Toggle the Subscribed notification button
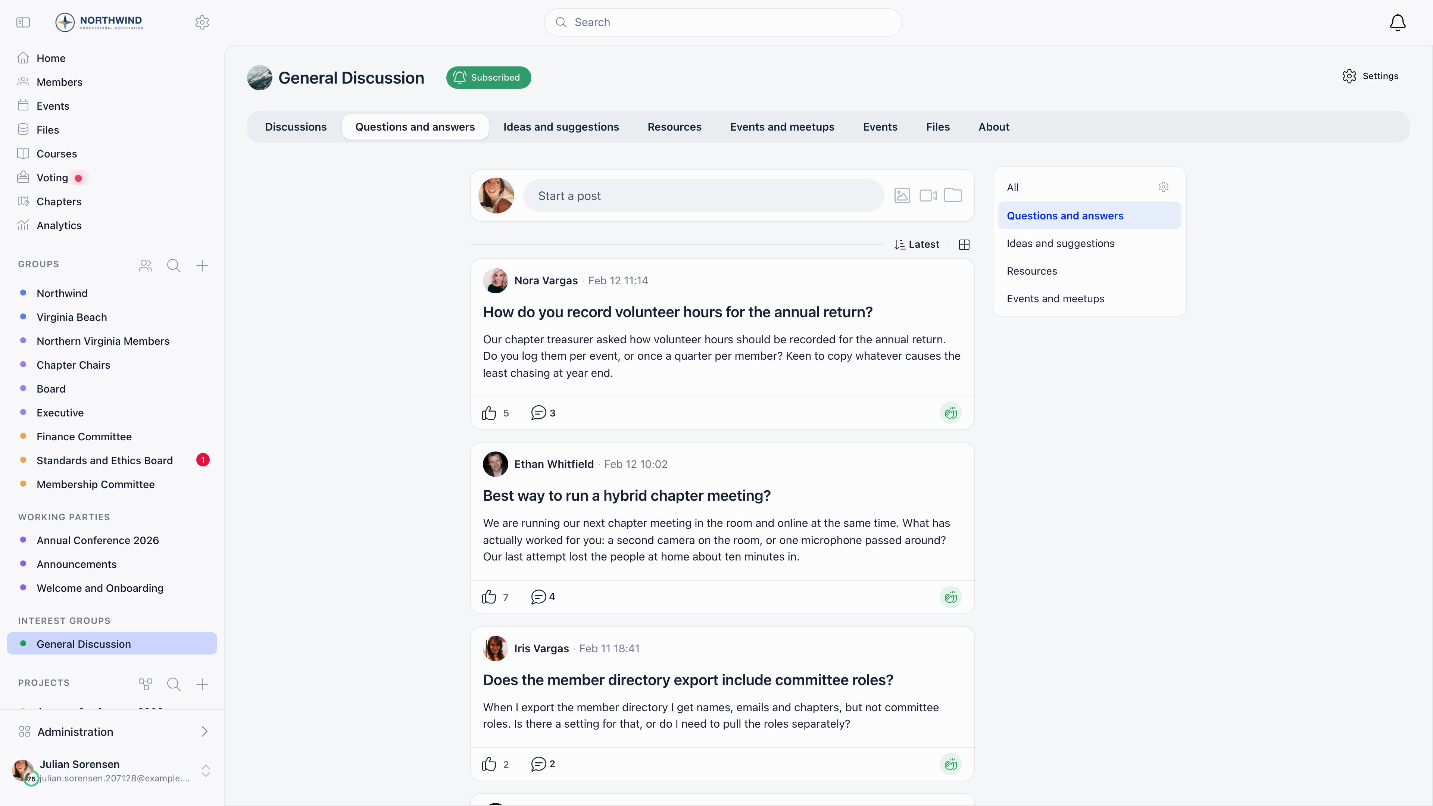Image resolution: width=1433 pixels, height=806 pixels. click(488, 77)
